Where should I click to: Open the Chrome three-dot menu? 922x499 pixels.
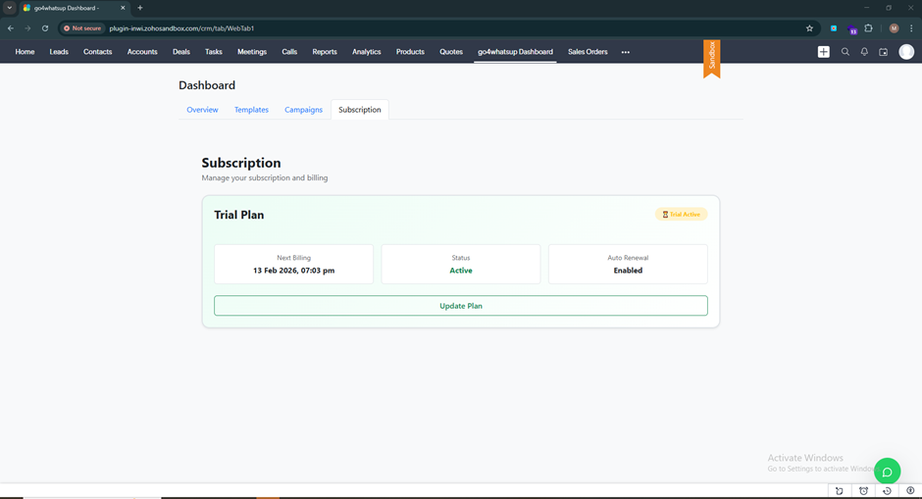[x=911, y=28]
